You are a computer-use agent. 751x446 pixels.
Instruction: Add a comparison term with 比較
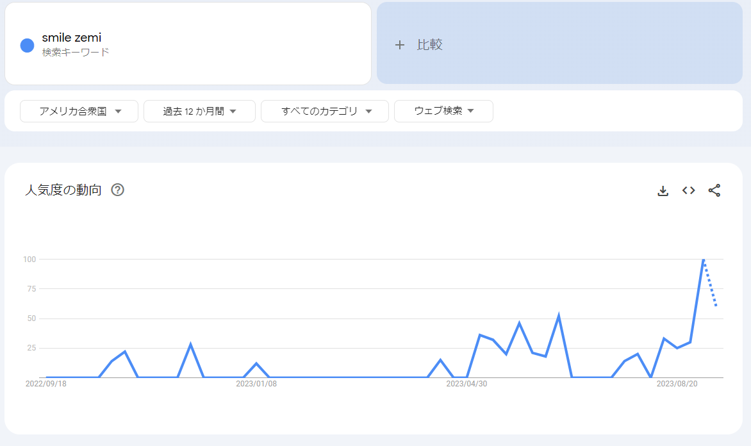[559, 43]
